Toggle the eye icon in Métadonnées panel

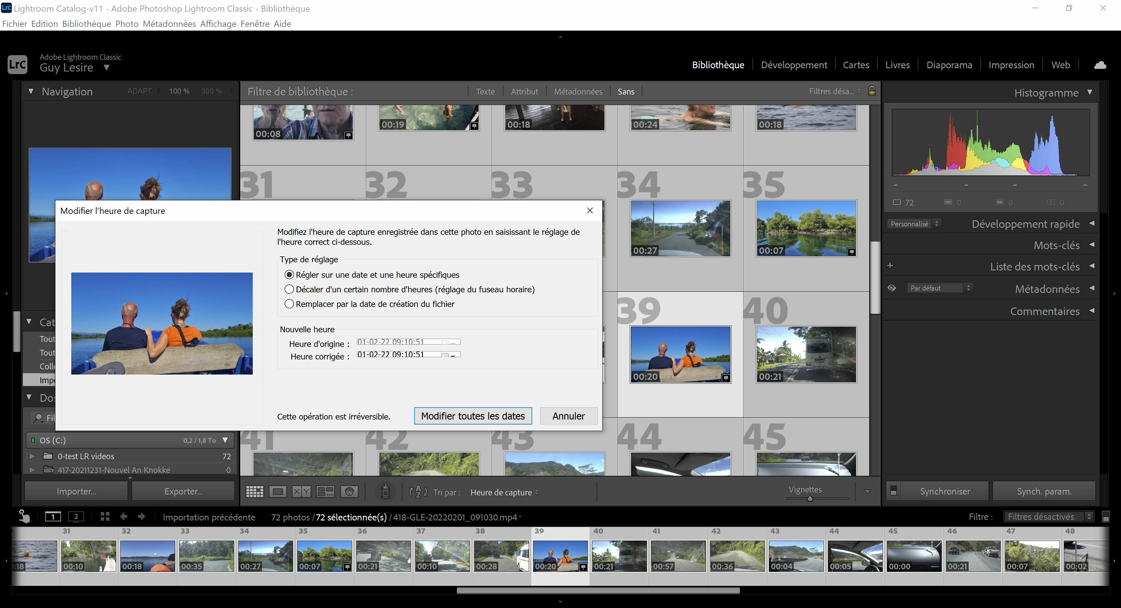(x=892, y=288)
